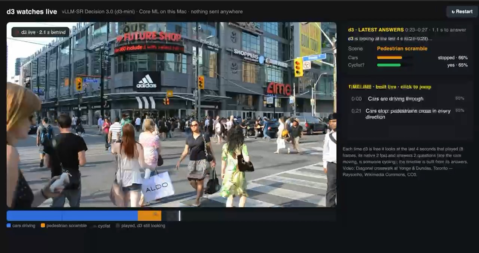Click the green Cyclist confidence bar
The height and width of the screenshot is (253, 479).
coord(389,65)
